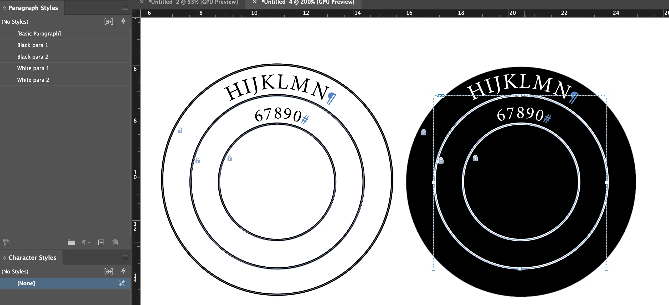
Task: Unlock innermost circle lock on black design
Action: point(475,158)
